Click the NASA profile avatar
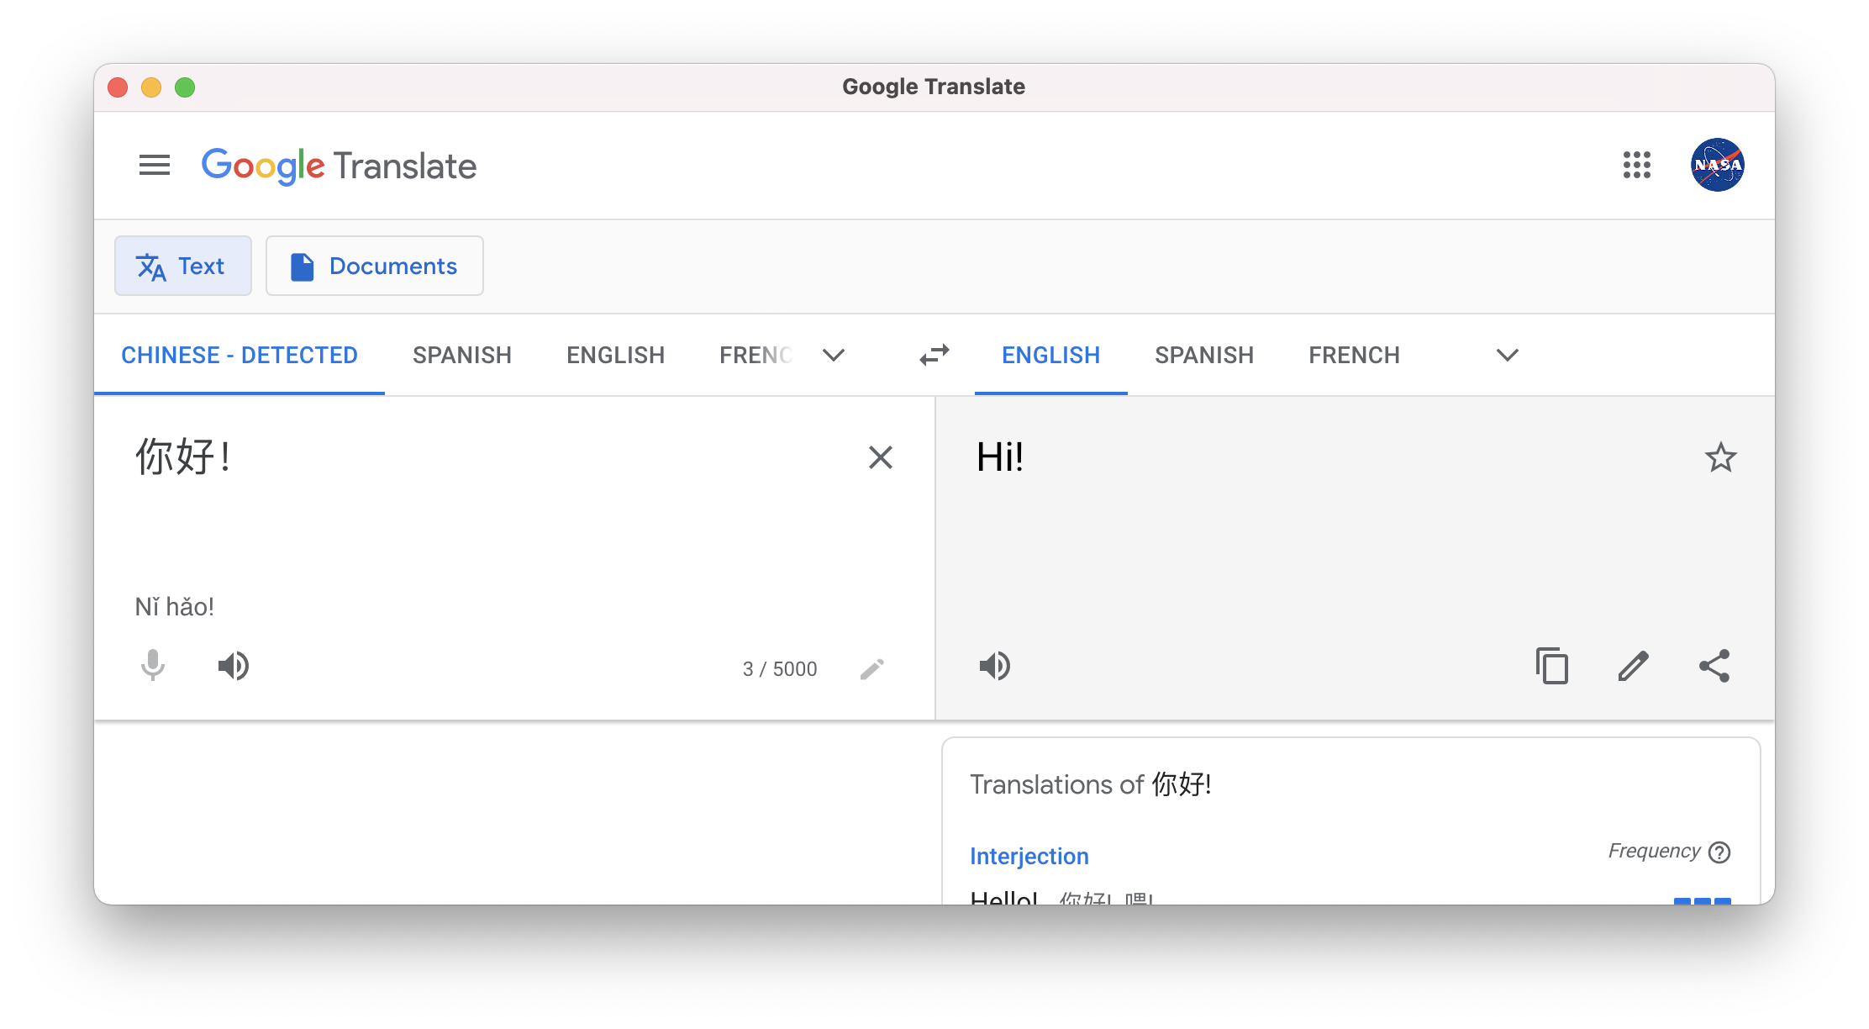This screenshot has width=1869, height=1029. pos(1717,165)
